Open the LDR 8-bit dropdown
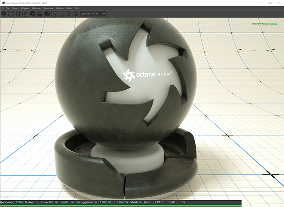 pos(87,14)
